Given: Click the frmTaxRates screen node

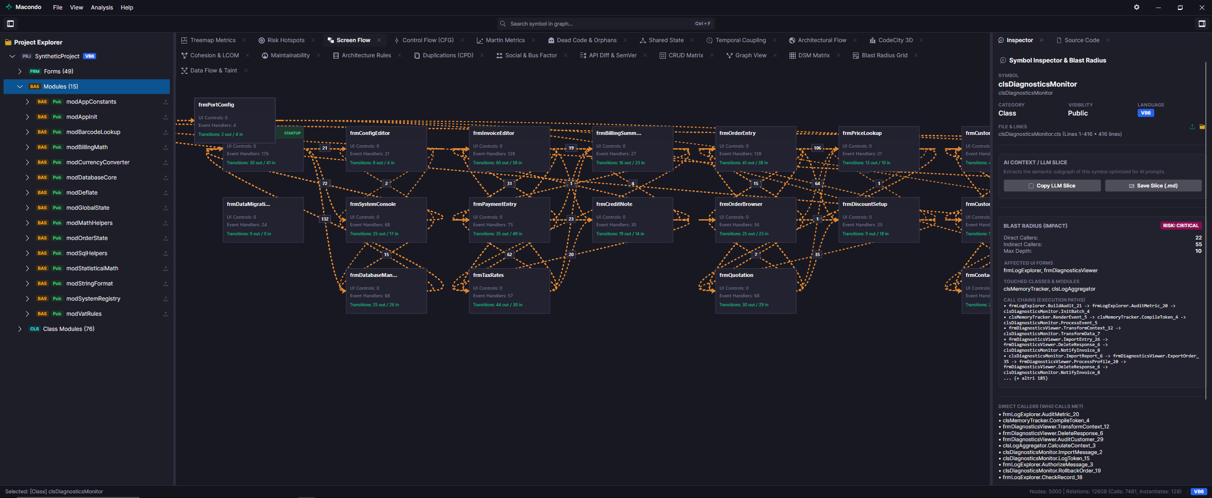Looking at the screenshot, I should point(509,291).
